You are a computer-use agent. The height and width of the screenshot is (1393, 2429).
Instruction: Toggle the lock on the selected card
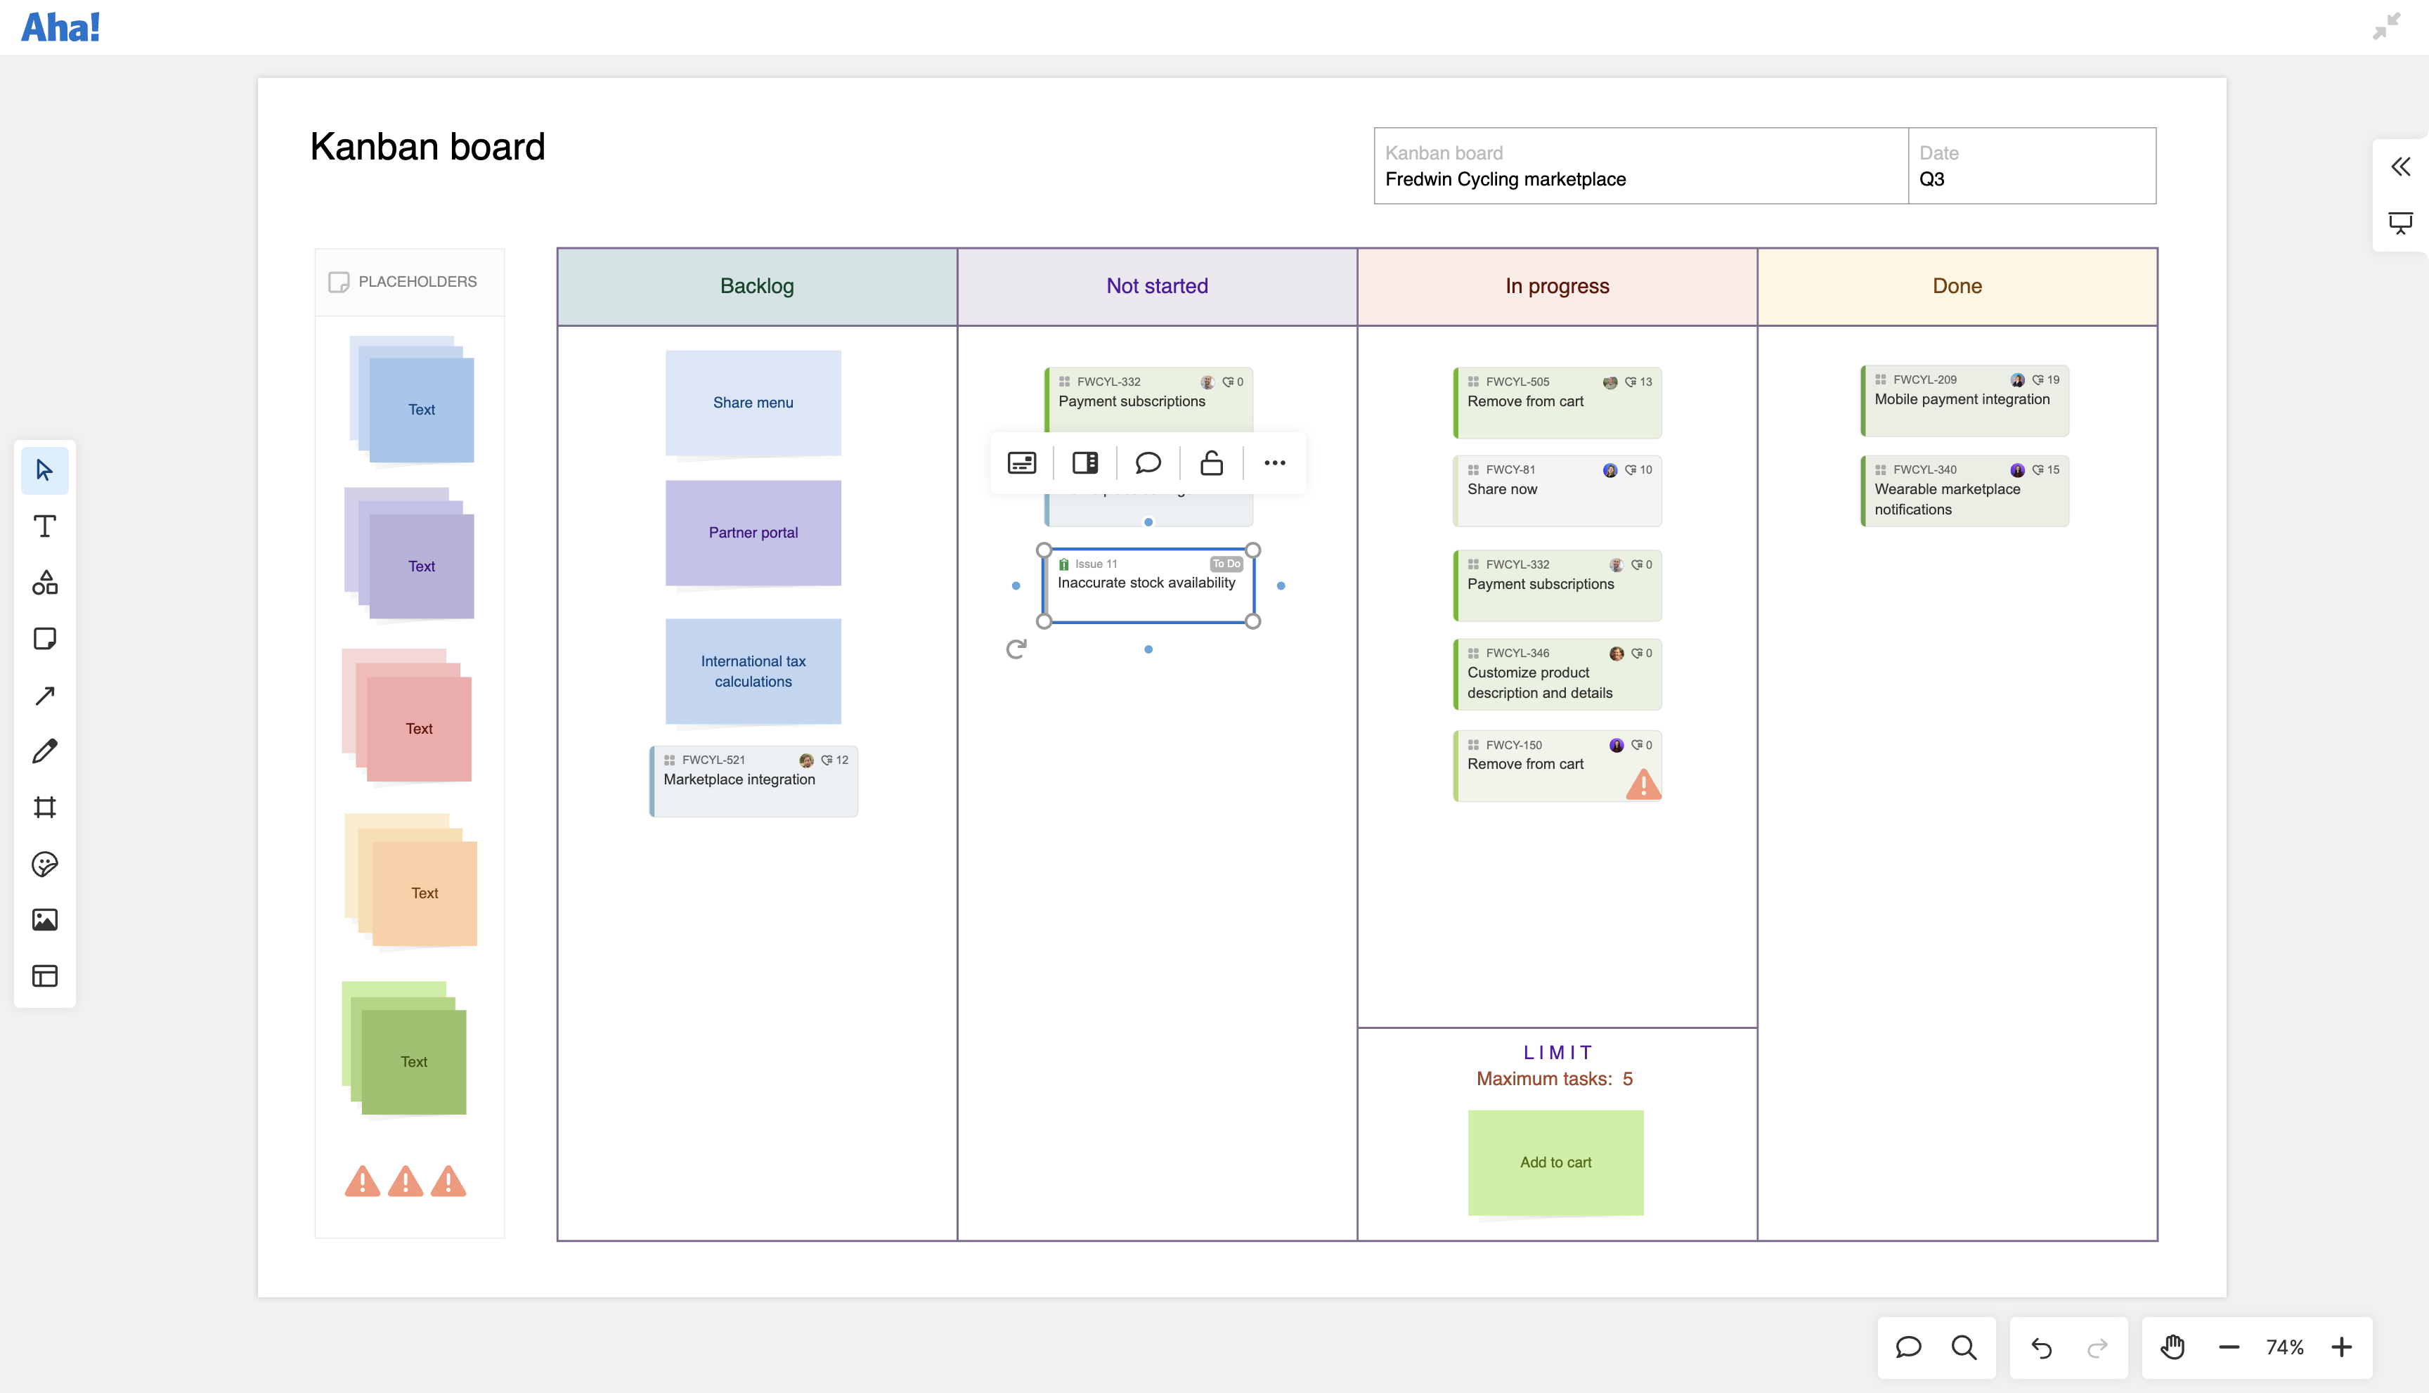click(1211, 463)
